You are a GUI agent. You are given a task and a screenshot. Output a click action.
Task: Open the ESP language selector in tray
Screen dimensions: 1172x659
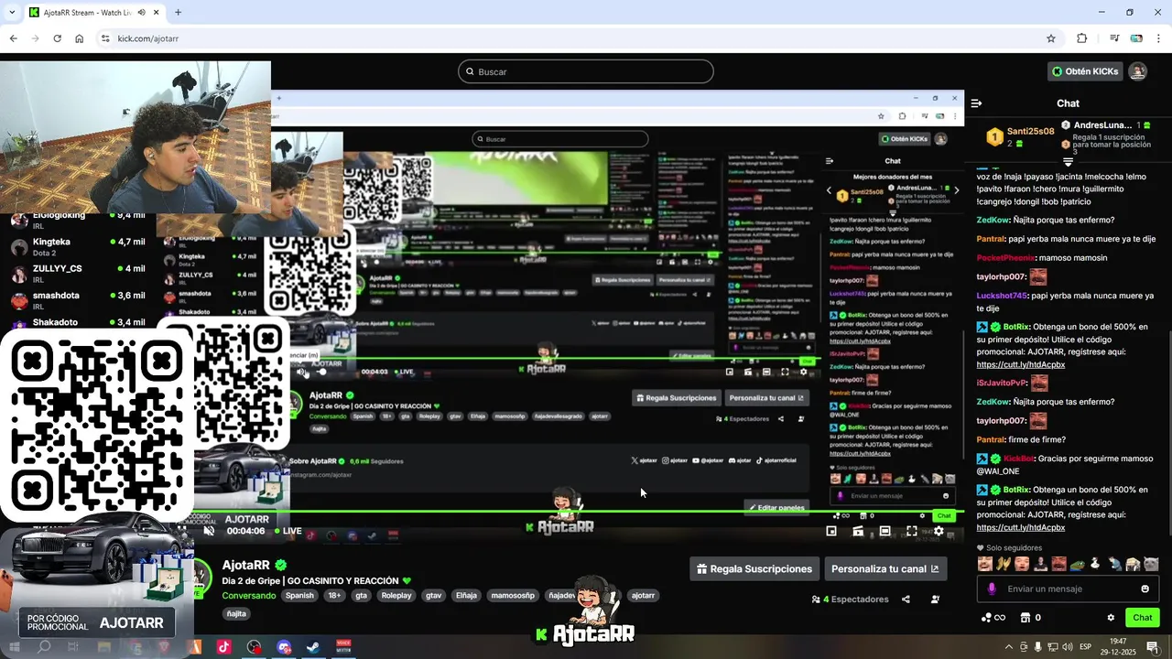pyautogui.click(x=1086, y=647)
